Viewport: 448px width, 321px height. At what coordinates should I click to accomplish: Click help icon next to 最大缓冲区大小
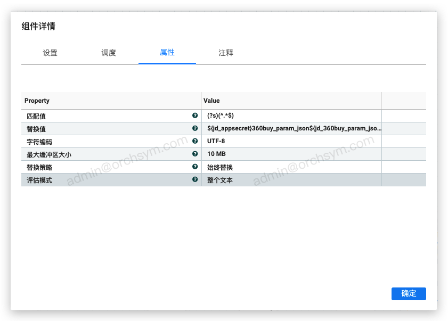point(195,154)
